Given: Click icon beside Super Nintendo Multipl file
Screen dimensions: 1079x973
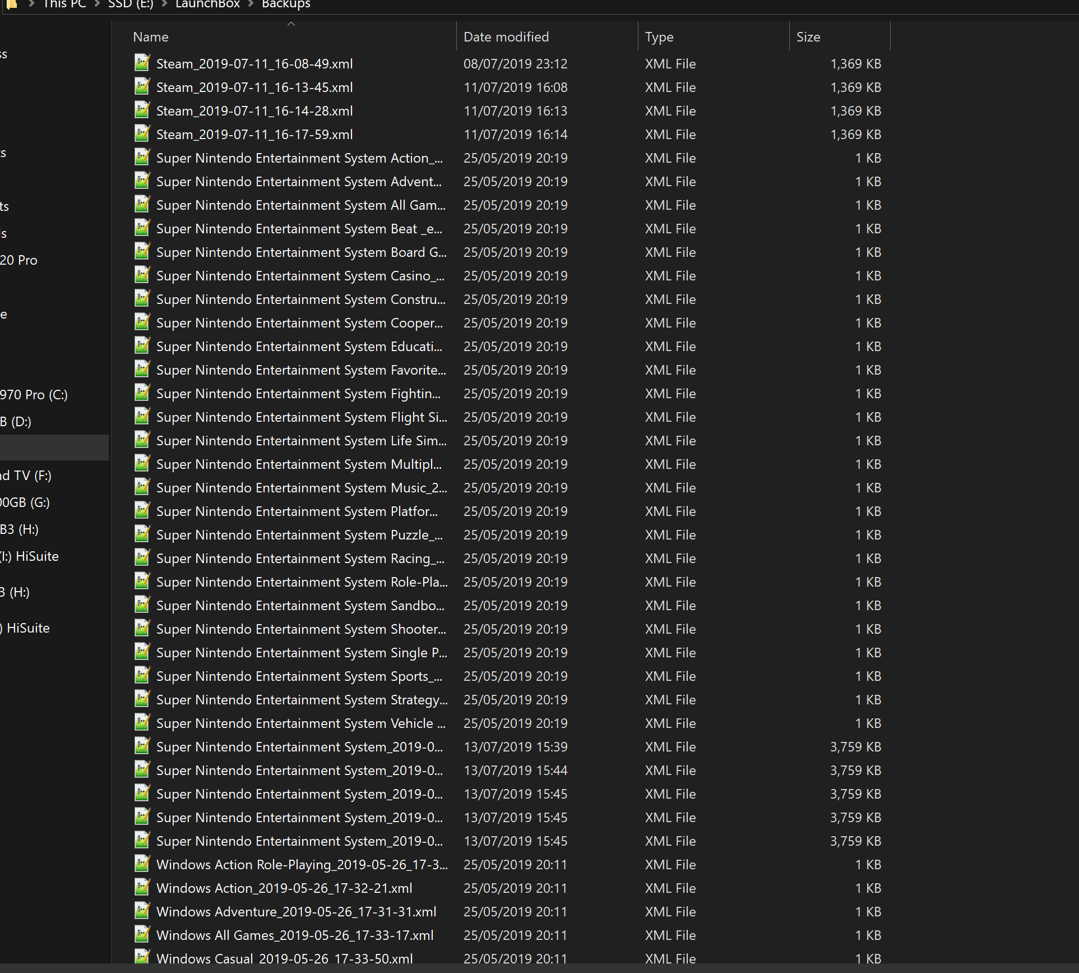Looking at the screenshot, I should pyautogui.click(x=142, y=463).
